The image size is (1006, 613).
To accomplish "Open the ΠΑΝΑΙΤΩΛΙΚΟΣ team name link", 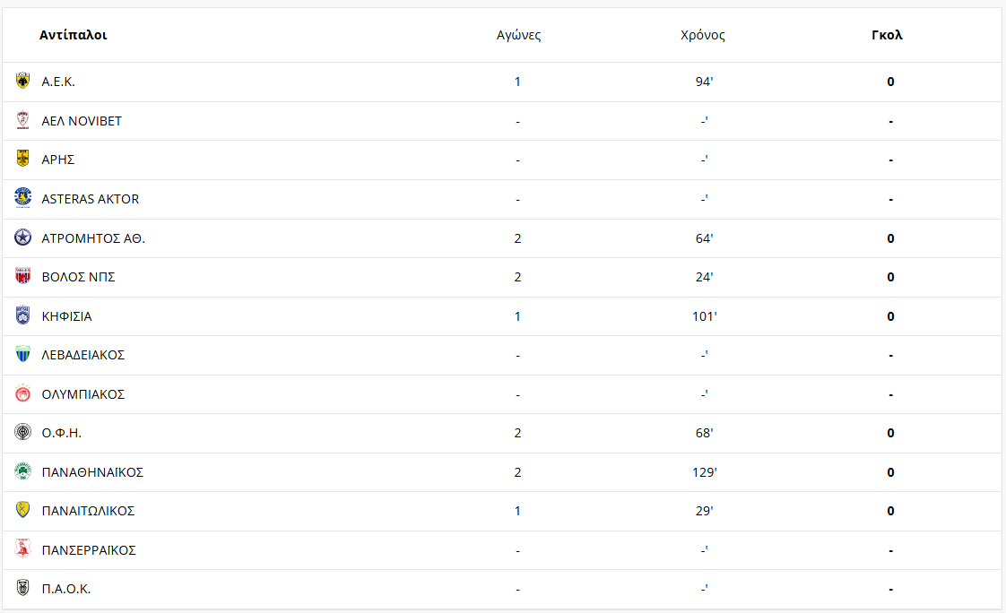I will click(88, 511).
